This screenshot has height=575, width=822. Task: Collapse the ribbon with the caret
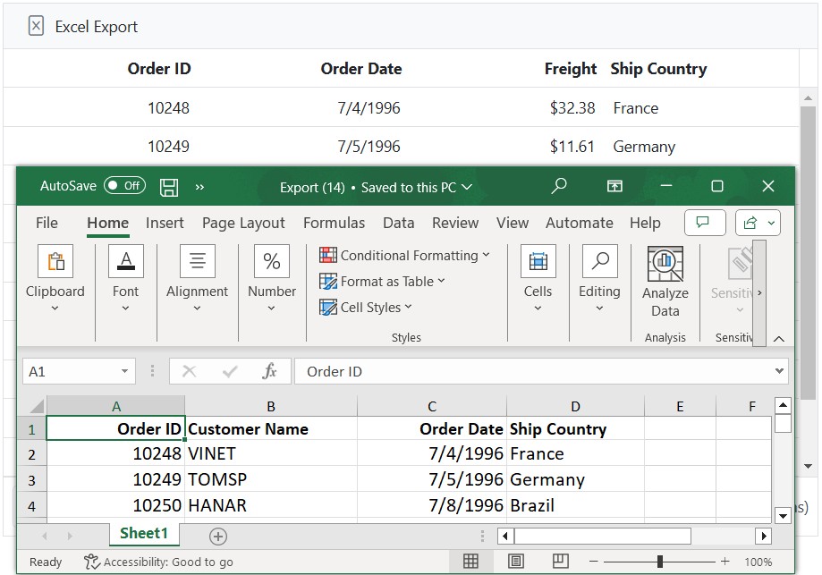pyautogui.click(x=779, y=339)
